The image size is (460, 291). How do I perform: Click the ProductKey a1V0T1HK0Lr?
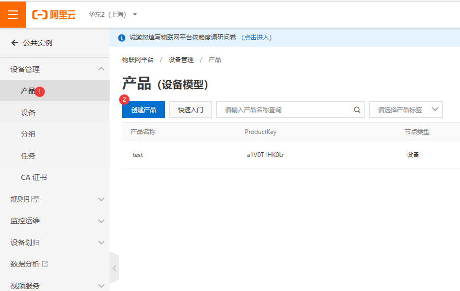pyautogui.click(x=265, y=155)
